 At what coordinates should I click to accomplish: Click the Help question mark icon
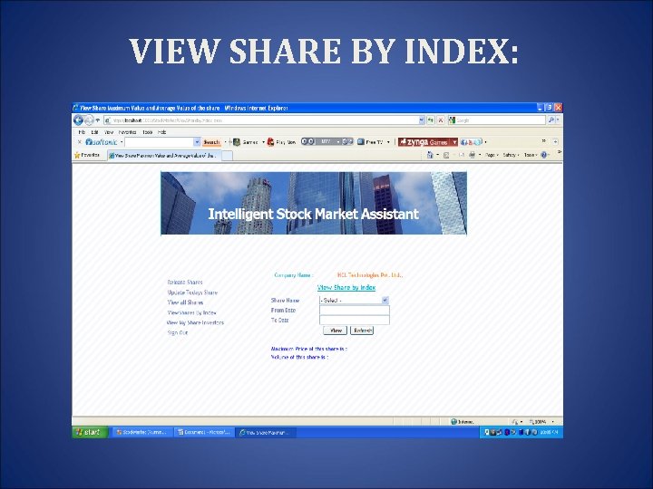(543, 155)
